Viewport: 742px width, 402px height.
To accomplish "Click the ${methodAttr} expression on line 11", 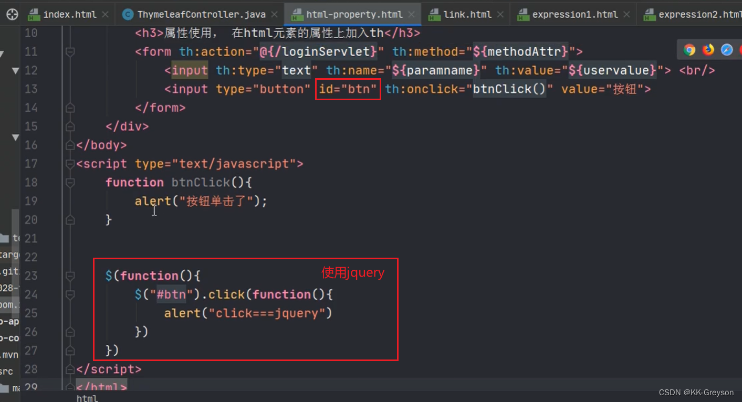I will pyautogui.click(x=521, y=52).
